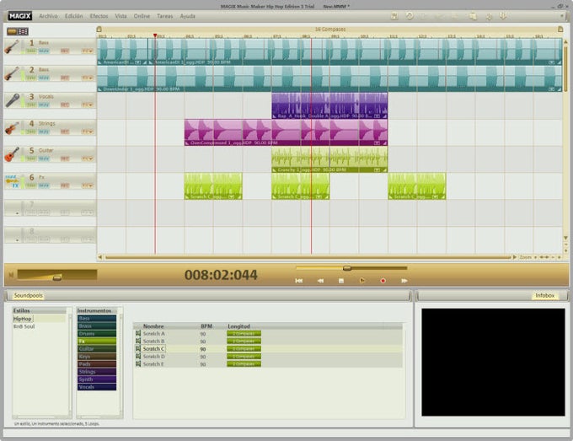The width and height of the screenshot is (573, 441).
Task: Click the rewind transport button
Action: 320,281
